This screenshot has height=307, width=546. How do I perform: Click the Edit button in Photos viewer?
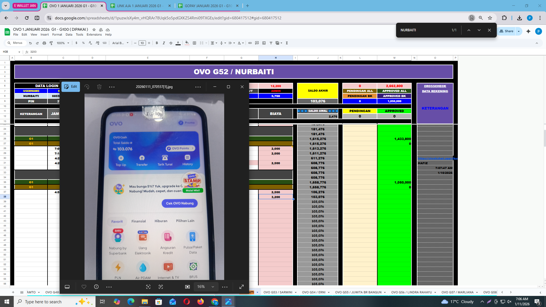[x=71, y=87]
